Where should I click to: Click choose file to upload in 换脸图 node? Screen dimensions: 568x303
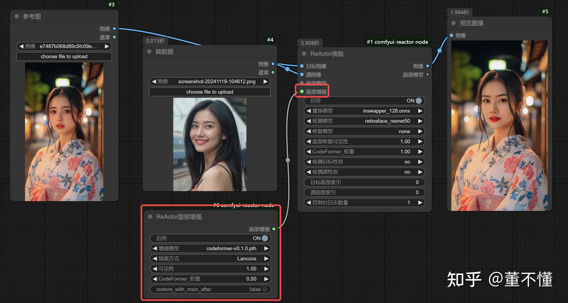[210, 92]
